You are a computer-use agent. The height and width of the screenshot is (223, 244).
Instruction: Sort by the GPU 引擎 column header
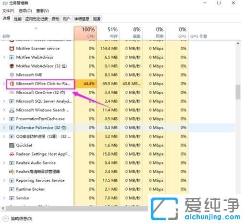[x=198, y=36]
